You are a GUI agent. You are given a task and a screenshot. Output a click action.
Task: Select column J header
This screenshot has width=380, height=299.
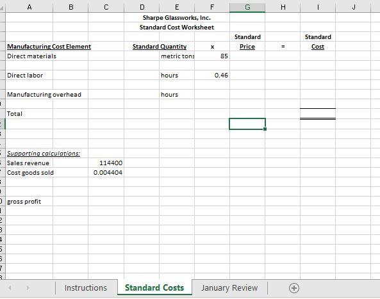(x=354, y=7)
